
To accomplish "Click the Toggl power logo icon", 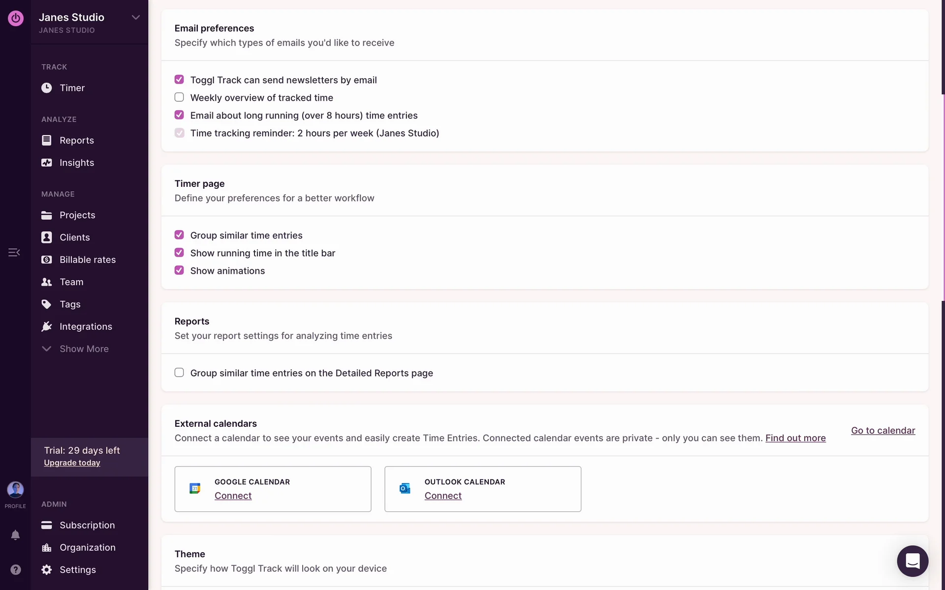I will 16,18.
